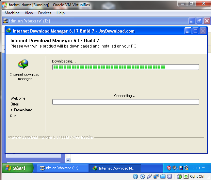Screen dimensions: 211x180
Task: Open the Help menu
Action: click(60, 13)
